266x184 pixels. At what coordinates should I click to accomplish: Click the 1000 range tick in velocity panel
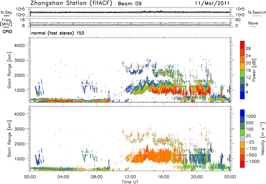pos(20,159)
